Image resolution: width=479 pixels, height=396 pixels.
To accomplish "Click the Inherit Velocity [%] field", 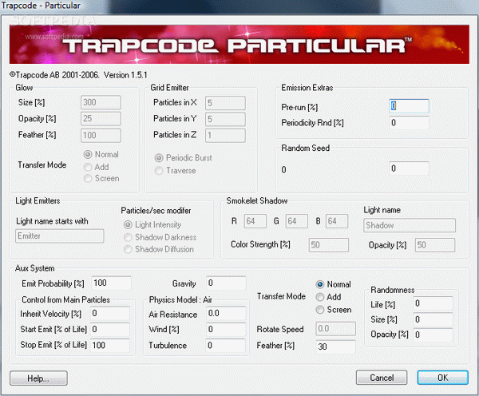I will coord(110,314).
